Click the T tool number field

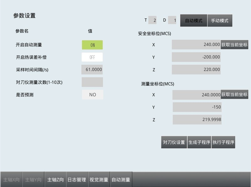click(152, 20)
